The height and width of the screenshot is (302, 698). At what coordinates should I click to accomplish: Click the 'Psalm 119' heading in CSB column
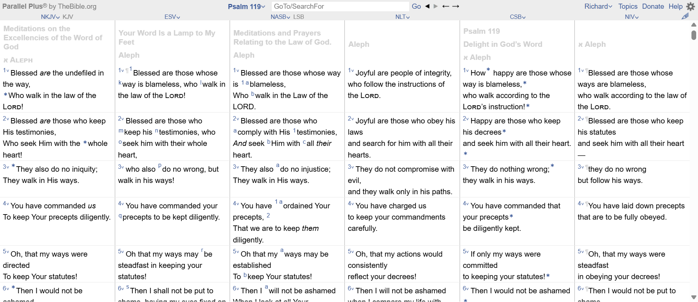(x=481, y=31)
